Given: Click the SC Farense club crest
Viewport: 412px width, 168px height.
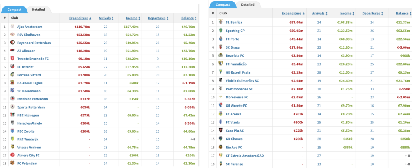Looking at the screenshot, I should coord(220,164).
